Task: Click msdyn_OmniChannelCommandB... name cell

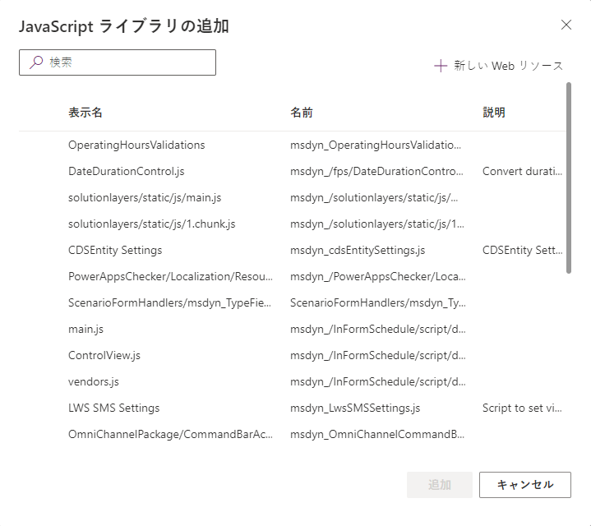Action: click(377, 435)
